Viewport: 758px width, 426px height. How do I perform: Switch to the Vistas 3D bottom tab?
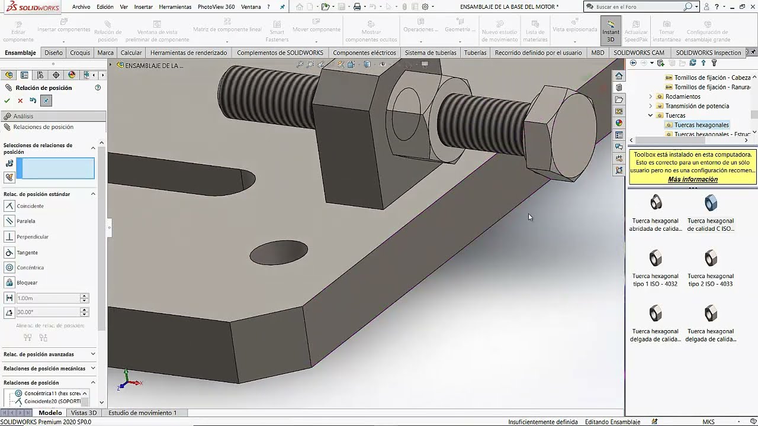83,413
